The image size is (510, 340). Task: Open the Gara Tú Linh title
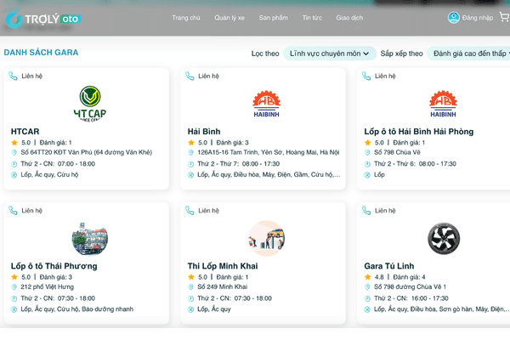click(x=389, y=266)
